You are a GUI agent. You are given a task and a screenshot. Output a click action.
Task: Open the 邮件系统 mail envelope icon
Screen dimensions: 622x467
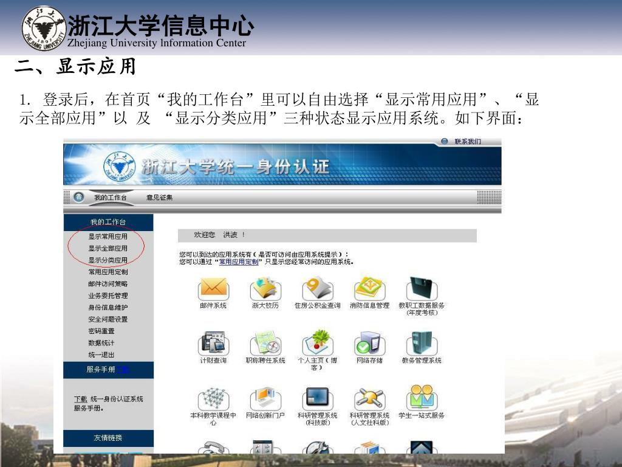point(213,289)
